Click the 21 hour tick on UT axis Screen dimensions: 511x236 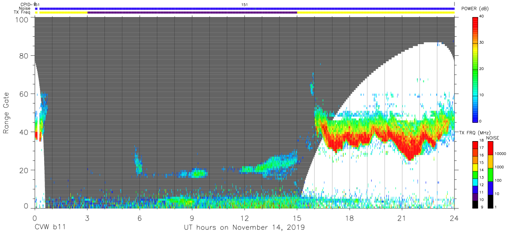click(x=402, y=218)
